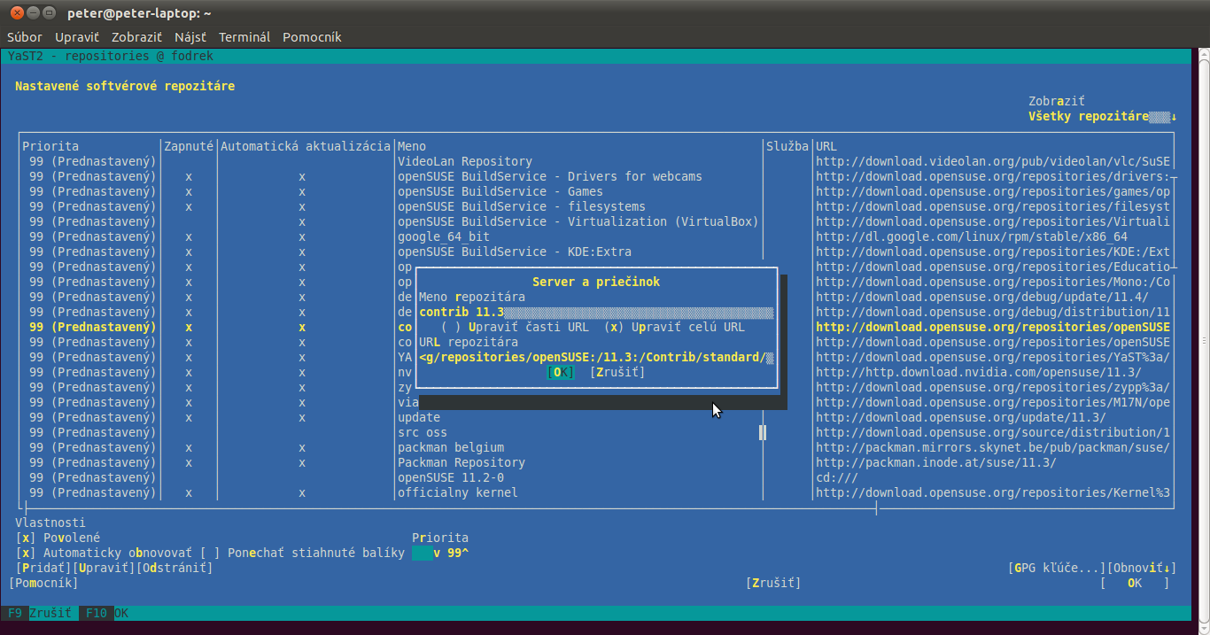Click the 'URL' column header
This screenshot has width=1210, height=635.
[x=826, y=146]
